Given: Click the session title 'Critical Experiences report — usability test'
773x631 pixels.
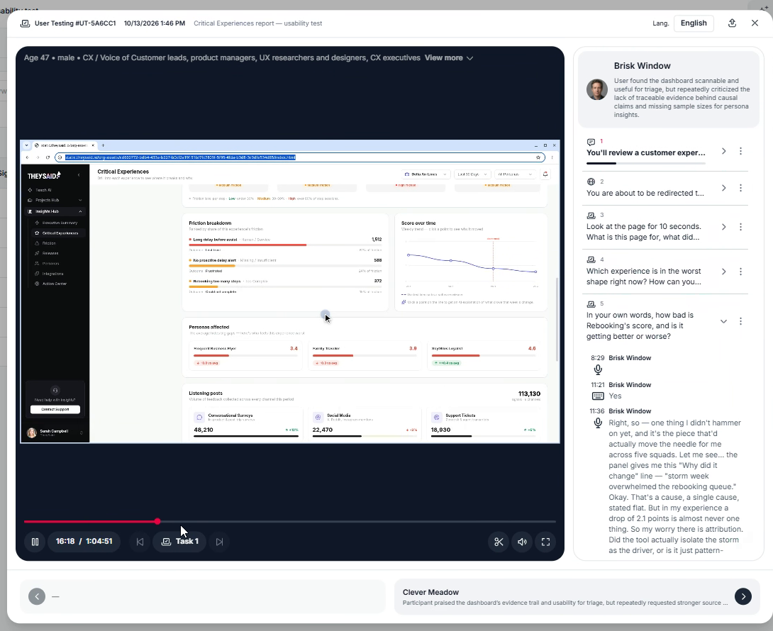Looking at the screenshot, I should 258,23.
